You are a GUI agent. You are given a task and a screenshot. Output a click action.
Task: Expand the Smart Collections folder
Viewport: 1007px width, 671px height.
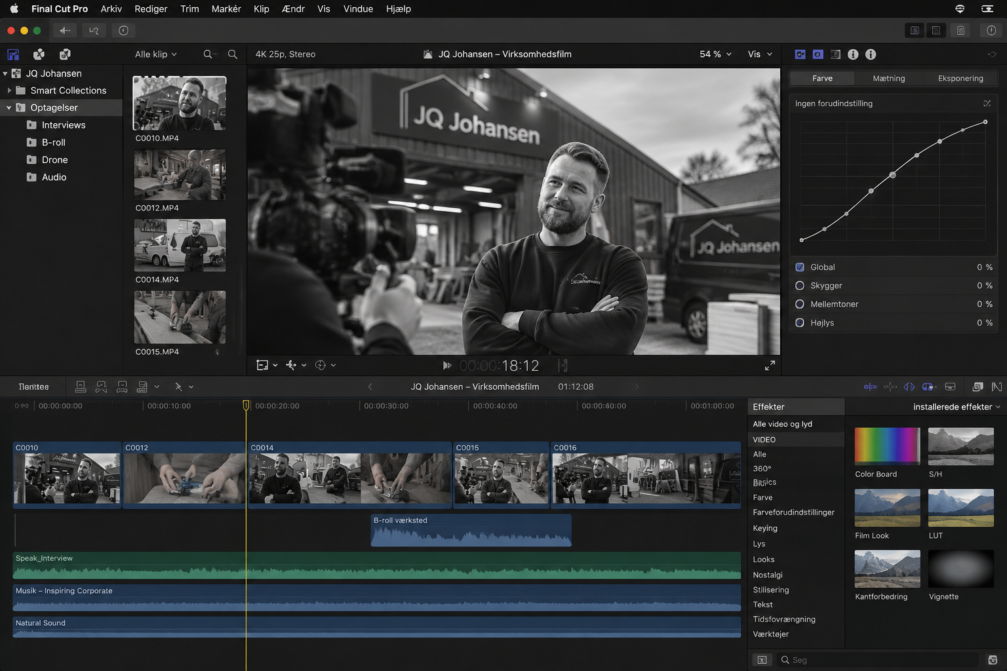tap(9, 90)
